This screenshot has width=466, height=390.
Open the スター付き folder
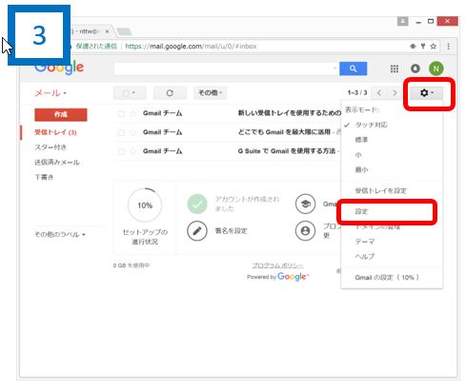[51, 147]
